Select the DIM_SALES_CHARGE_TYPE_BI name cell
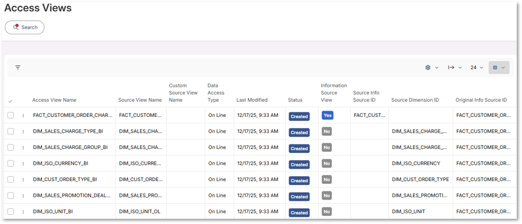The height and width of the screenshot is (224, 522). point(68,131)
